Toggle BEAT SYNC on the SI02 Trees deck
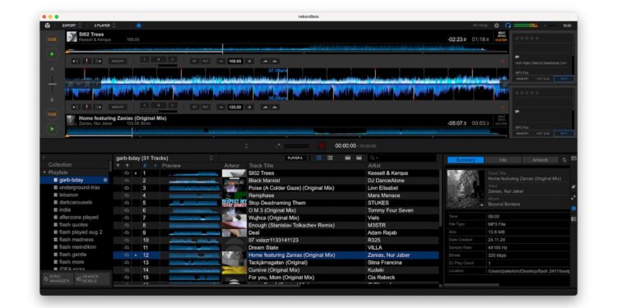Viewport: 617px width, 308px height. (501, 34)
